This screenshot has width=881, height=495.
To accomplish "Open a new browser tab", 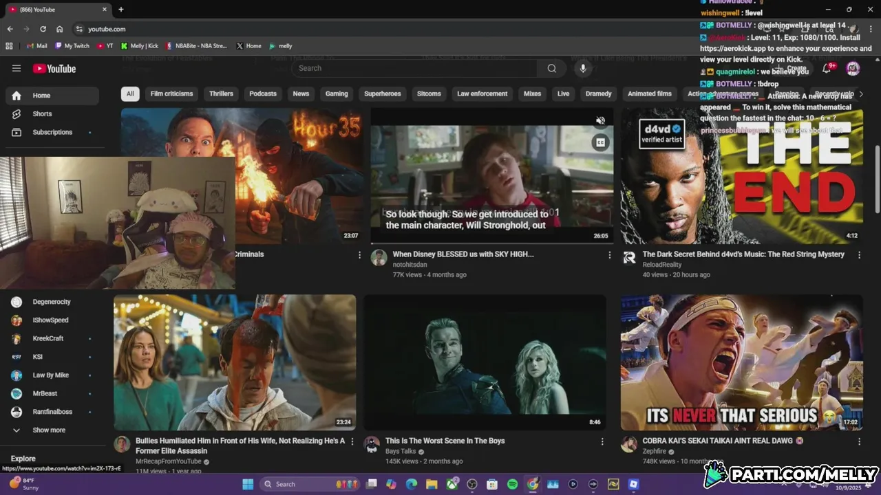I will coord(121,10).
